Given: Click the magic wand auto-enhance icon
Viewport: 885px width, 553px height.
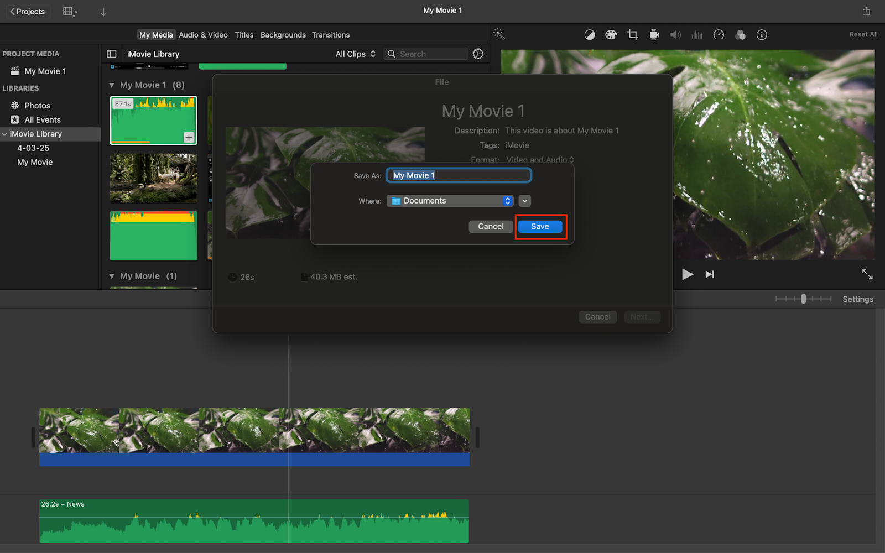Looking at the screenshot, I should pyautogui.click(x=499, y=34).
